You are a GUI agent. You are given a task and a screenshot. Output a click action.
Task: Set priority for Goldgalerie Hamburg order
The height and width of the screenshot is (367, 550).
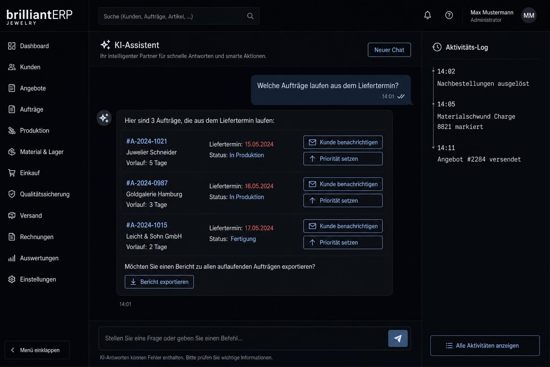click(343, 201)
